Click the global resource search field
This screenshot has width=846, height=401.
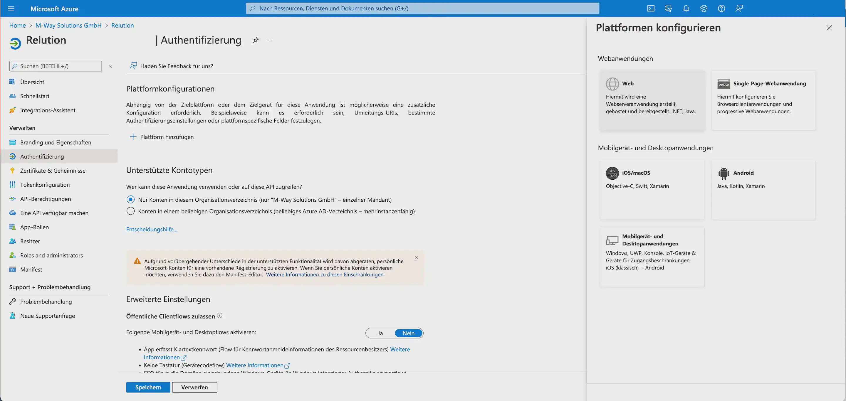(422, 9)
